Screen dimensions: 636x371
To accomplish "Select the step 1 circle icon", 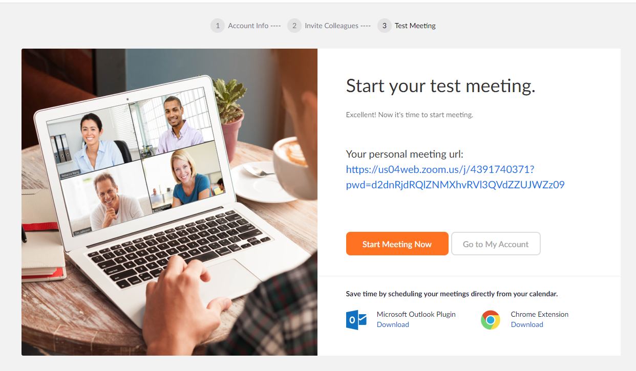I will click(x=218, y=26).
